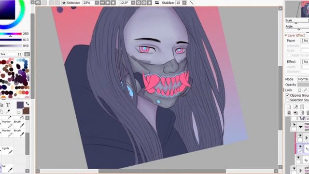Click canvas scroll up arrow

tap(280, 9)
